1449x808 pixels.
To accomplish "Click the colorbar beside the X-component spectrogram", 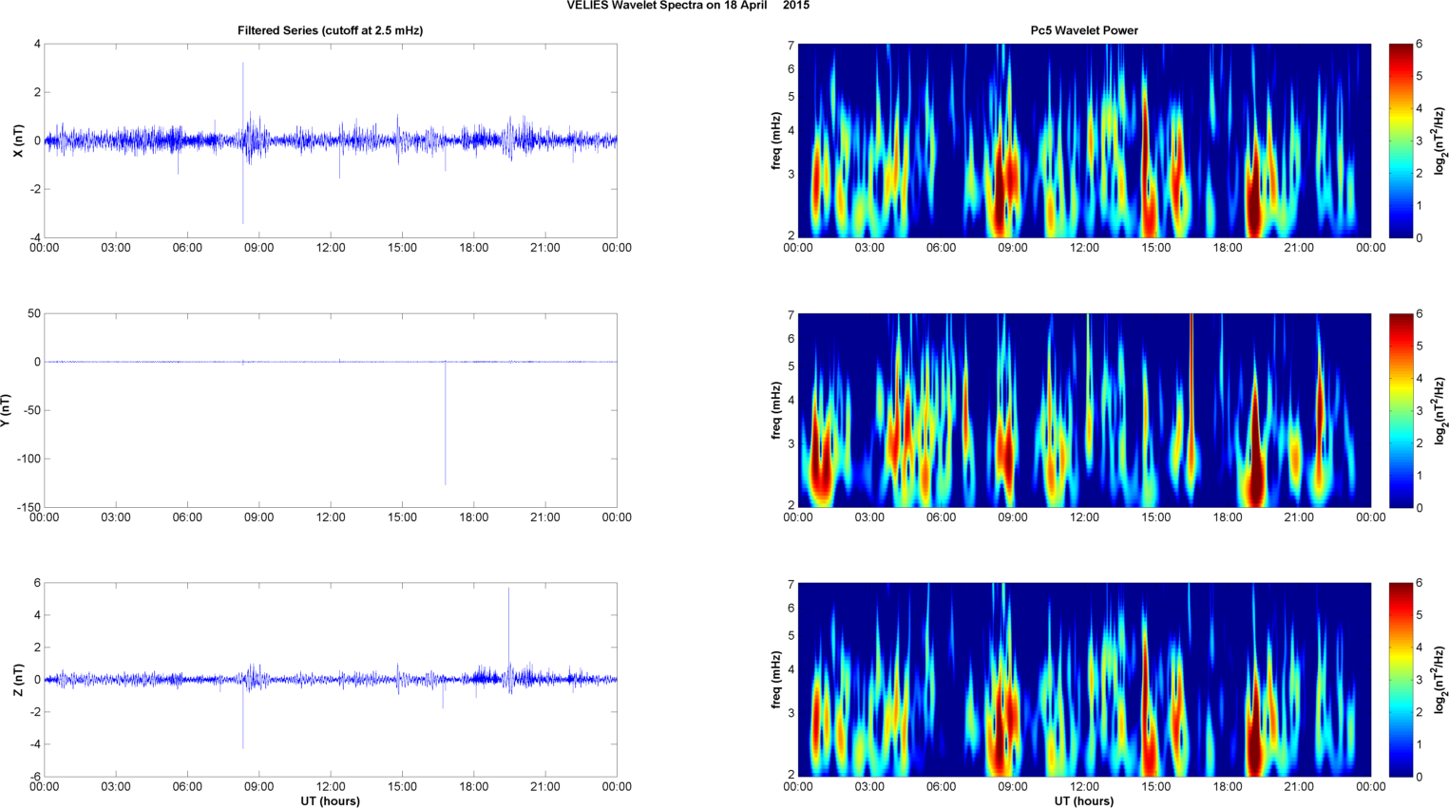I will click(1401, 141).
